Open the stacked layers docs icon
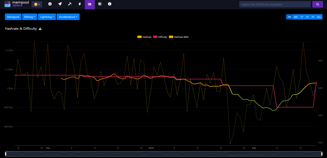327x158 pixels. (x=100, y=4)
